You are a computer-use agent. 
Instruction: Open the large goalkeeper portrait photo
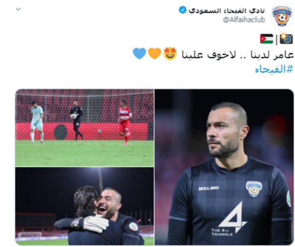(224, 167)
